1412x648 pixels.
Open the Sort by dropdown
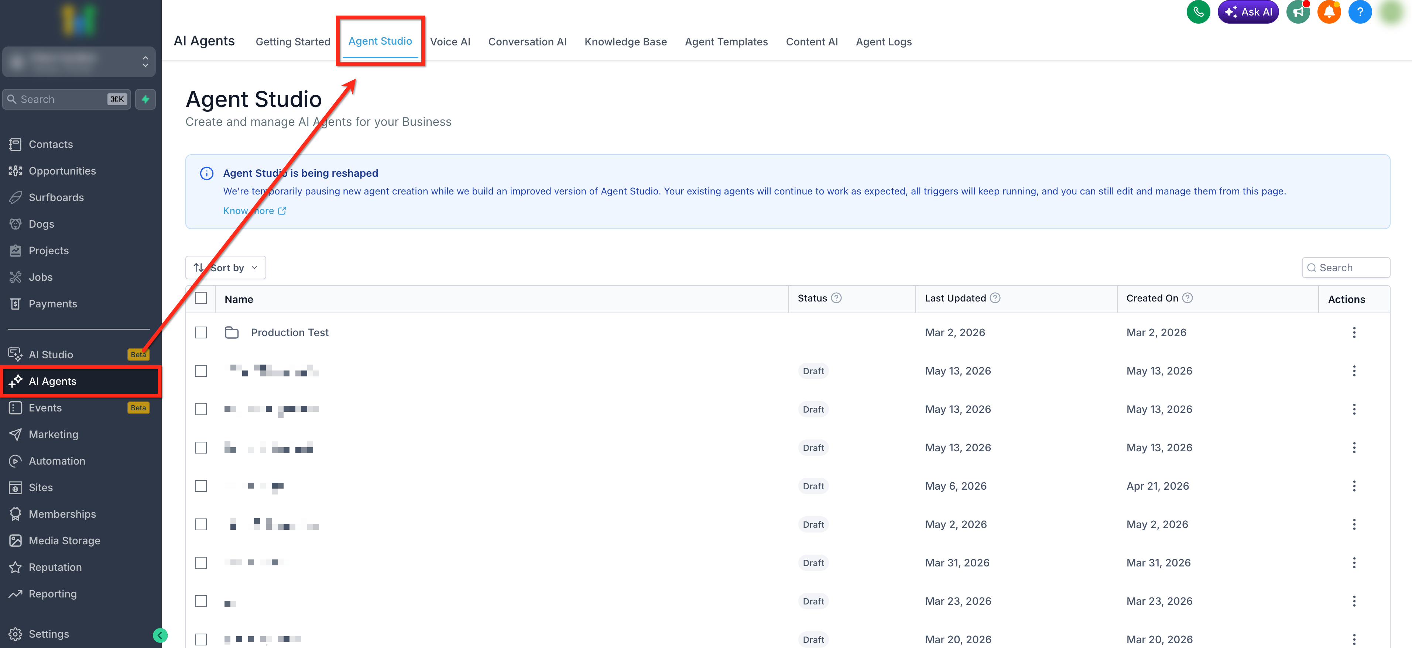(x=226, y=268)
